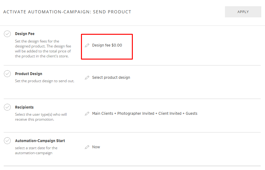Click the pencil icon beside Design fee $0.00
This screenshot has height=170, width=265.
[x=87, y=45]
